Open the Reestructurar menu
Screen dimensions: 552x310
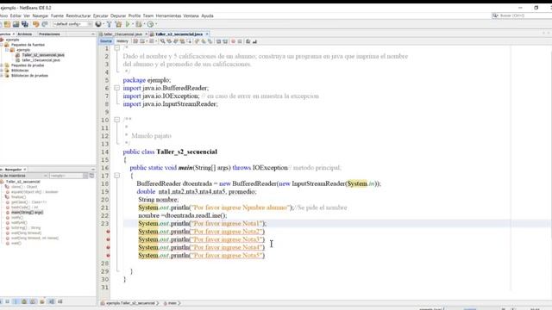click(78, 15)
